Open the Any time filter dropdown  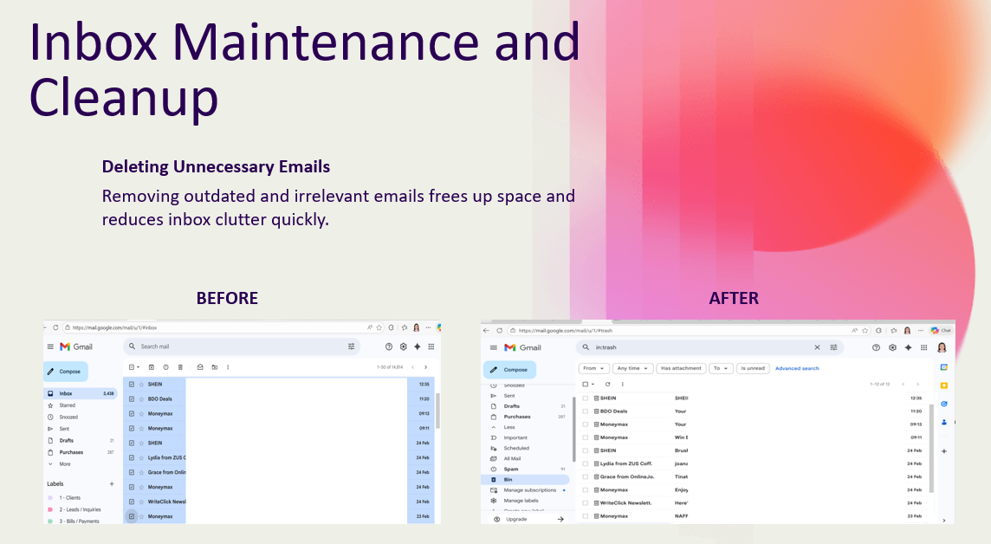(x=632, y=368)
